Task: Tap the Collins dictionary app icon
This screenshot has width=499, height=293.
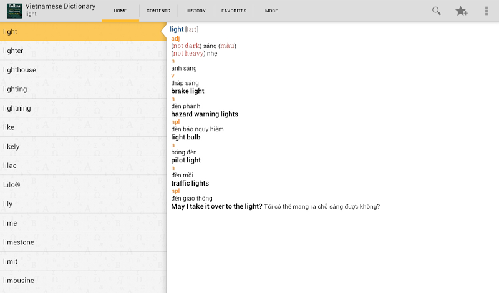Action: coord(14,11)
